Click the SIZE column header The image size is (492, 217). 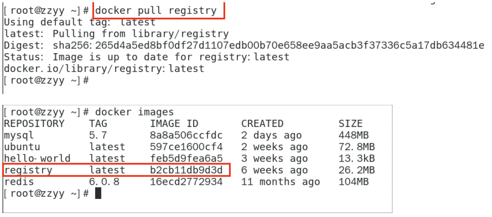pyautogui.click(x=350, y=123)
